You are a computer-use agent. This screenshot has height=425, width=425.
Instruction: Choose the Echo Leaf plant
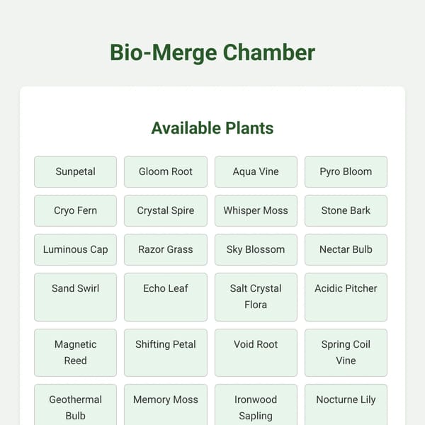coord(166,297)
